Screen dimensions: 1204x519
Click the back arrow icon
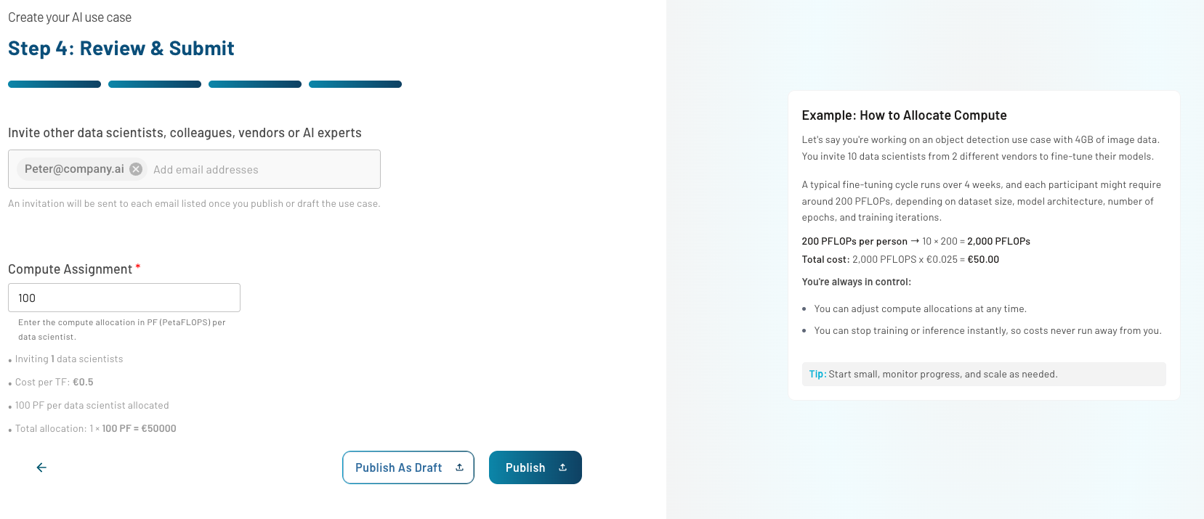point(41,467)
